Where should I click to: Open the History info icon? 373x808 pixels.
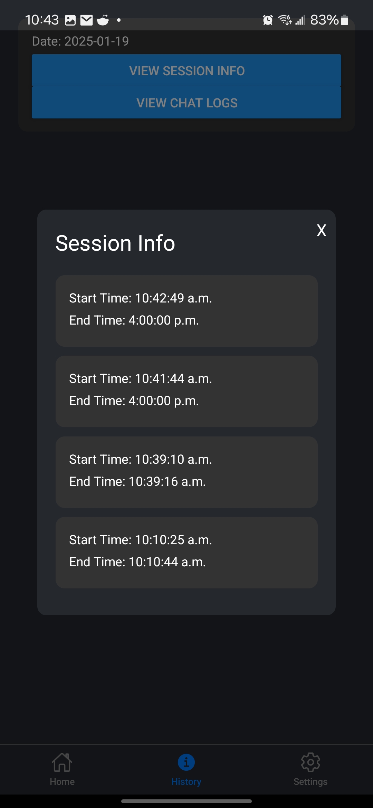(x=186, y=762)
